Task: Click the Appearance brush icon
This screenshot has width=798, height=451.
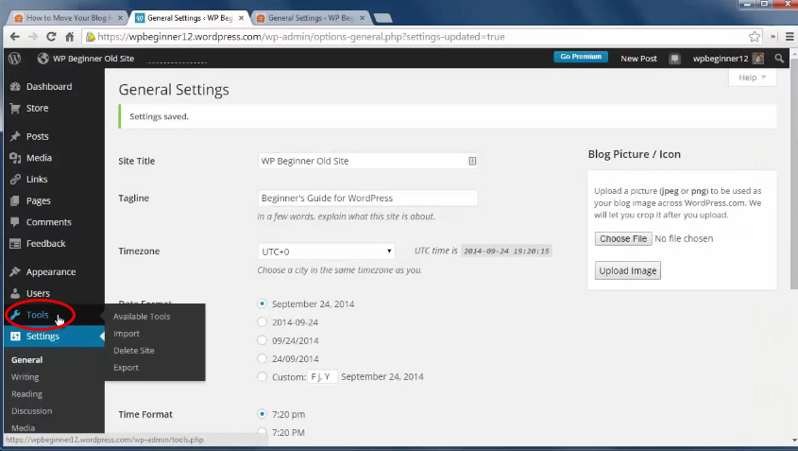Action: tap(15, 272)
